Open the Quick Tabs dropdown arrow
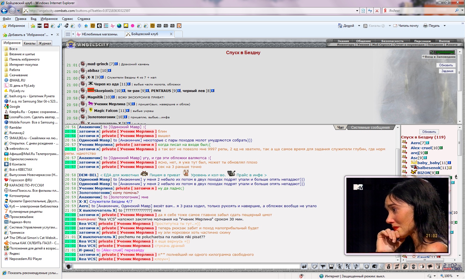 (x=73, y=34)
